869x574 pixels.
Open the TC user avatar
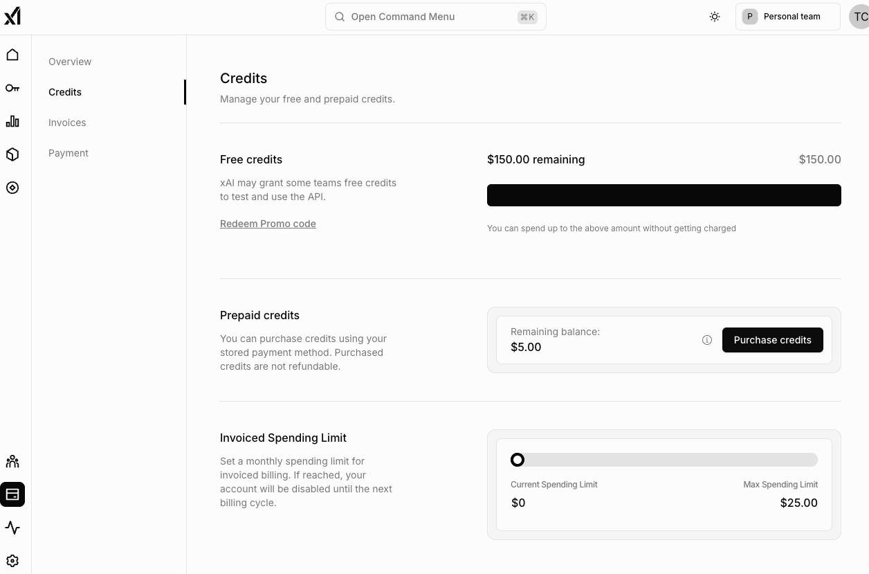pos(859,17)
